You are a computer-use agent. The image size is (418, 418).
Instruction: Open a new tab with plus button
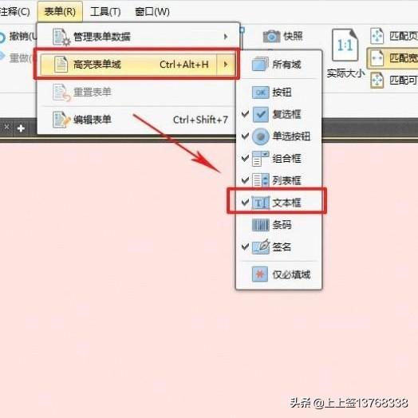[21, 128]
